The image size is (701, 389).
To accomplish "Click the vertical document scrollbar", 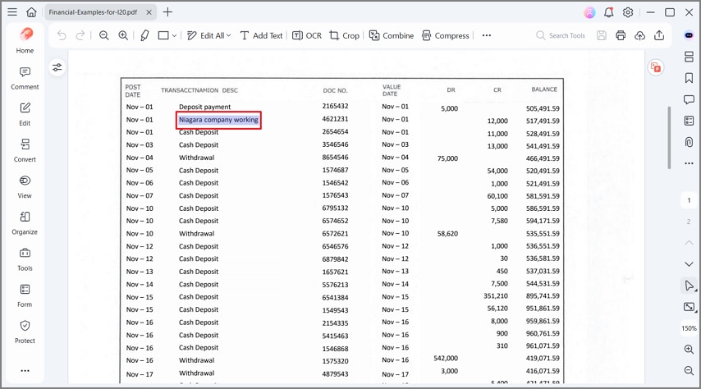I will [x=669, y=137].
